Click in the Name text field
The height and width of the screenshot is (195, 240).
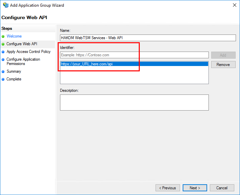134,38
